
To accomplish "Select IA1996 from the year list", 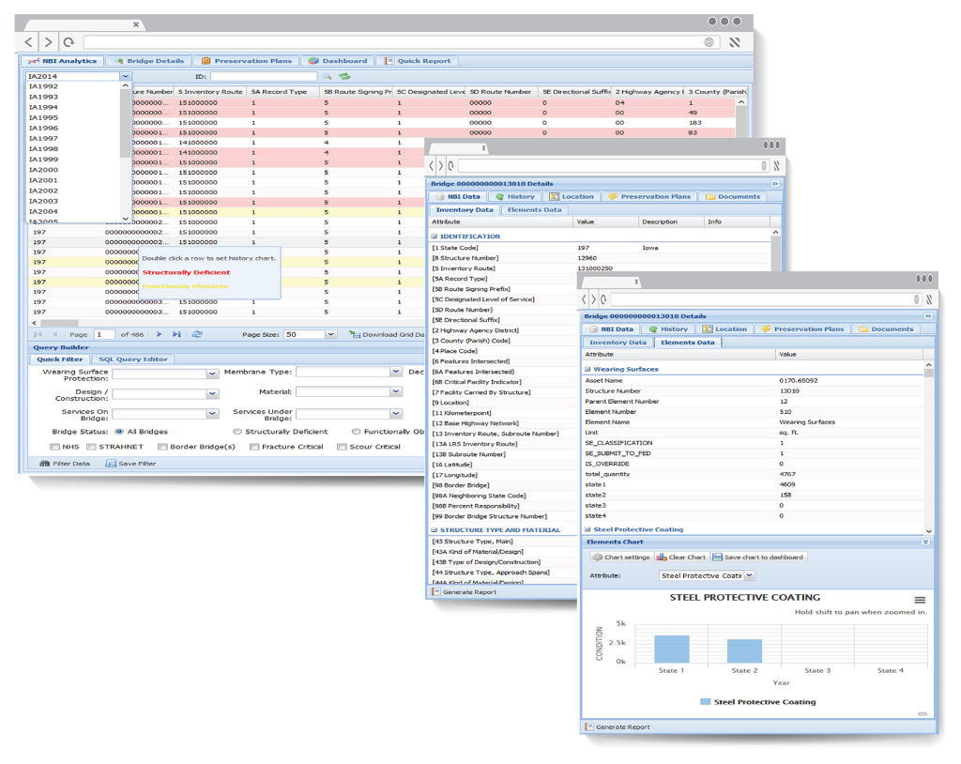I will pyautogui.click(x=44, y=129).
